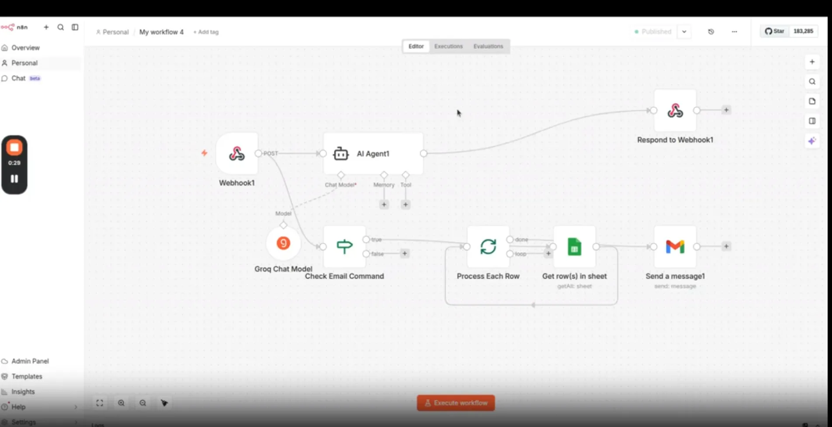832x427 pixels.
Task: Click the 183,285 star count
Action: coord(803,31)
